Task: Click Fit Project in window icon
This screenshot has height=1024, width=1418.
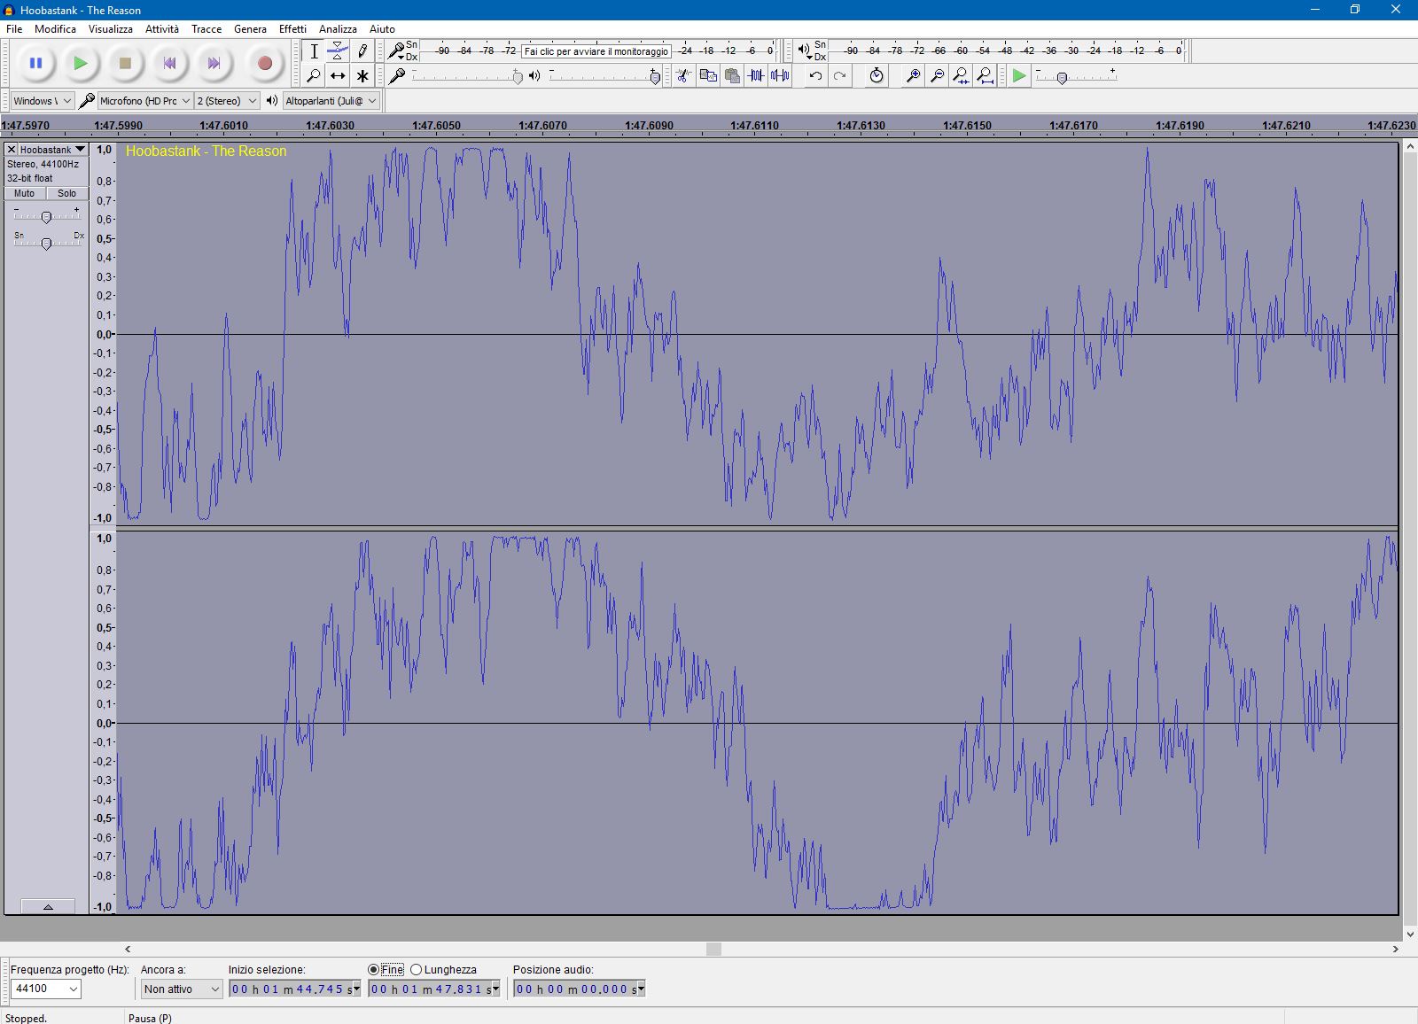Action: [x=985, y=76]
